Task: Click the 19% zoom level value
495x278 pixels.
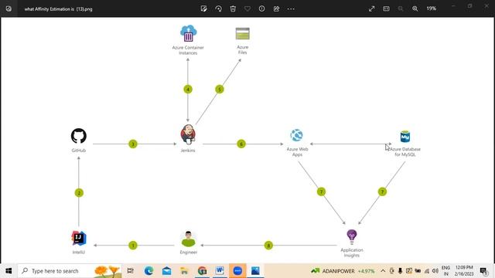Action: (432, 8)
